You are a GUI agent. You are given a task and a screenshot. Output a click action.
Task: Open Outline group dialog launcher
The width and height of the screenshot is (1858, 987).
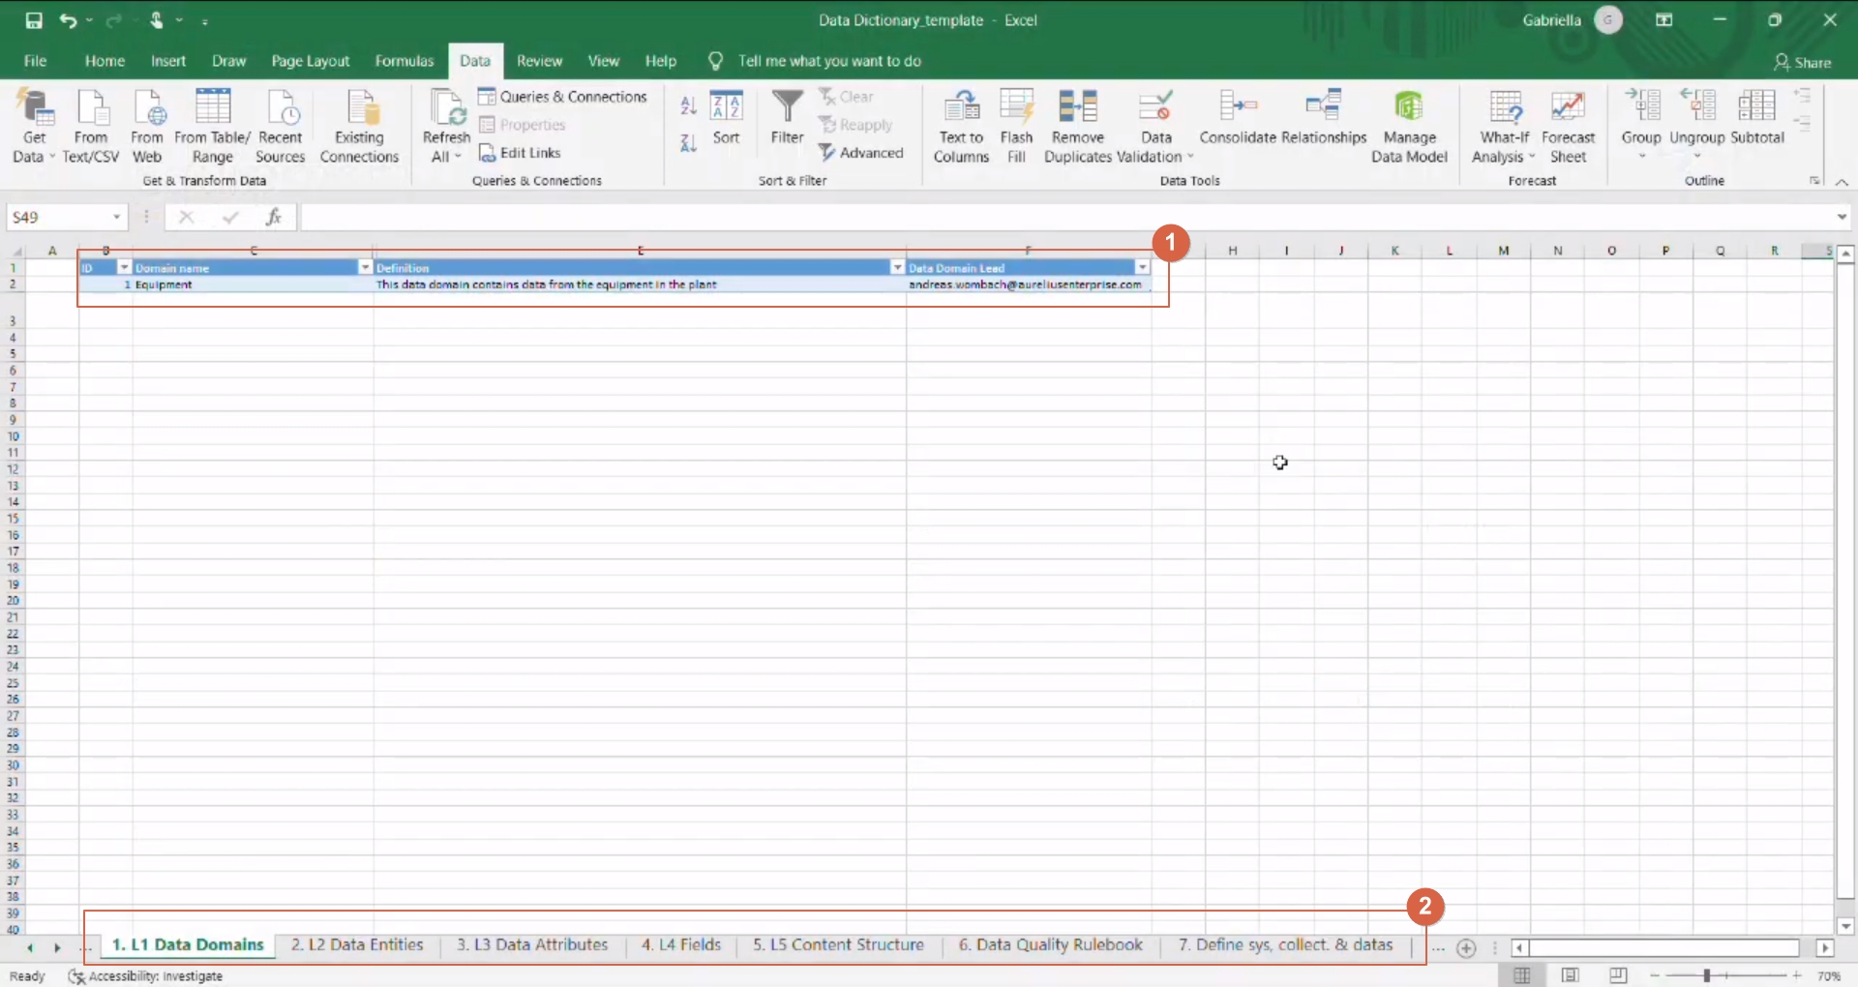tap(1814, 181)
